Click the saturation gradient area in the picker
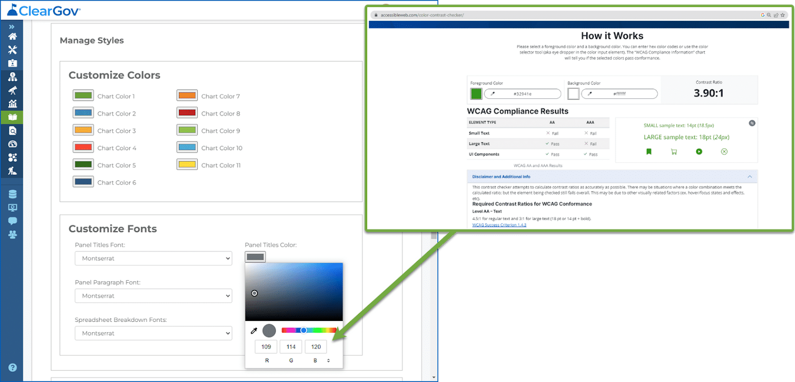Viewport: 795px width, 382px height. click(x=294, y=292)
